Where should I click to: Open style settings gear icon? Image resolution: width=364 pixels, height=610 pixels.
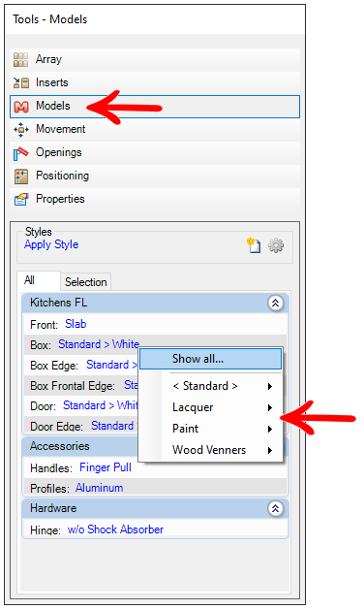276,245
